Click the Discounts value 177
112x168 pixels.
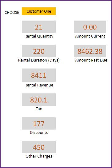click(39, 123)
